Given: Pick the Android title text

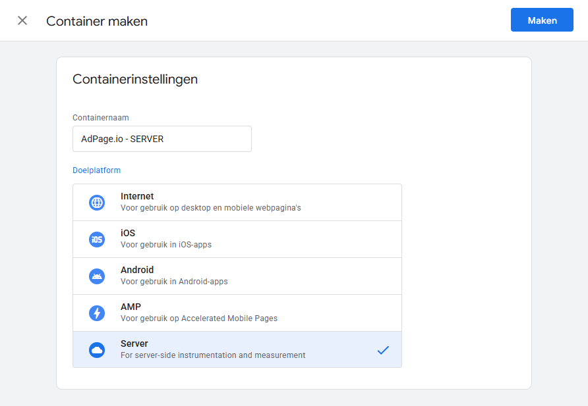Looking at the screenshot, I should pos(137,270).
